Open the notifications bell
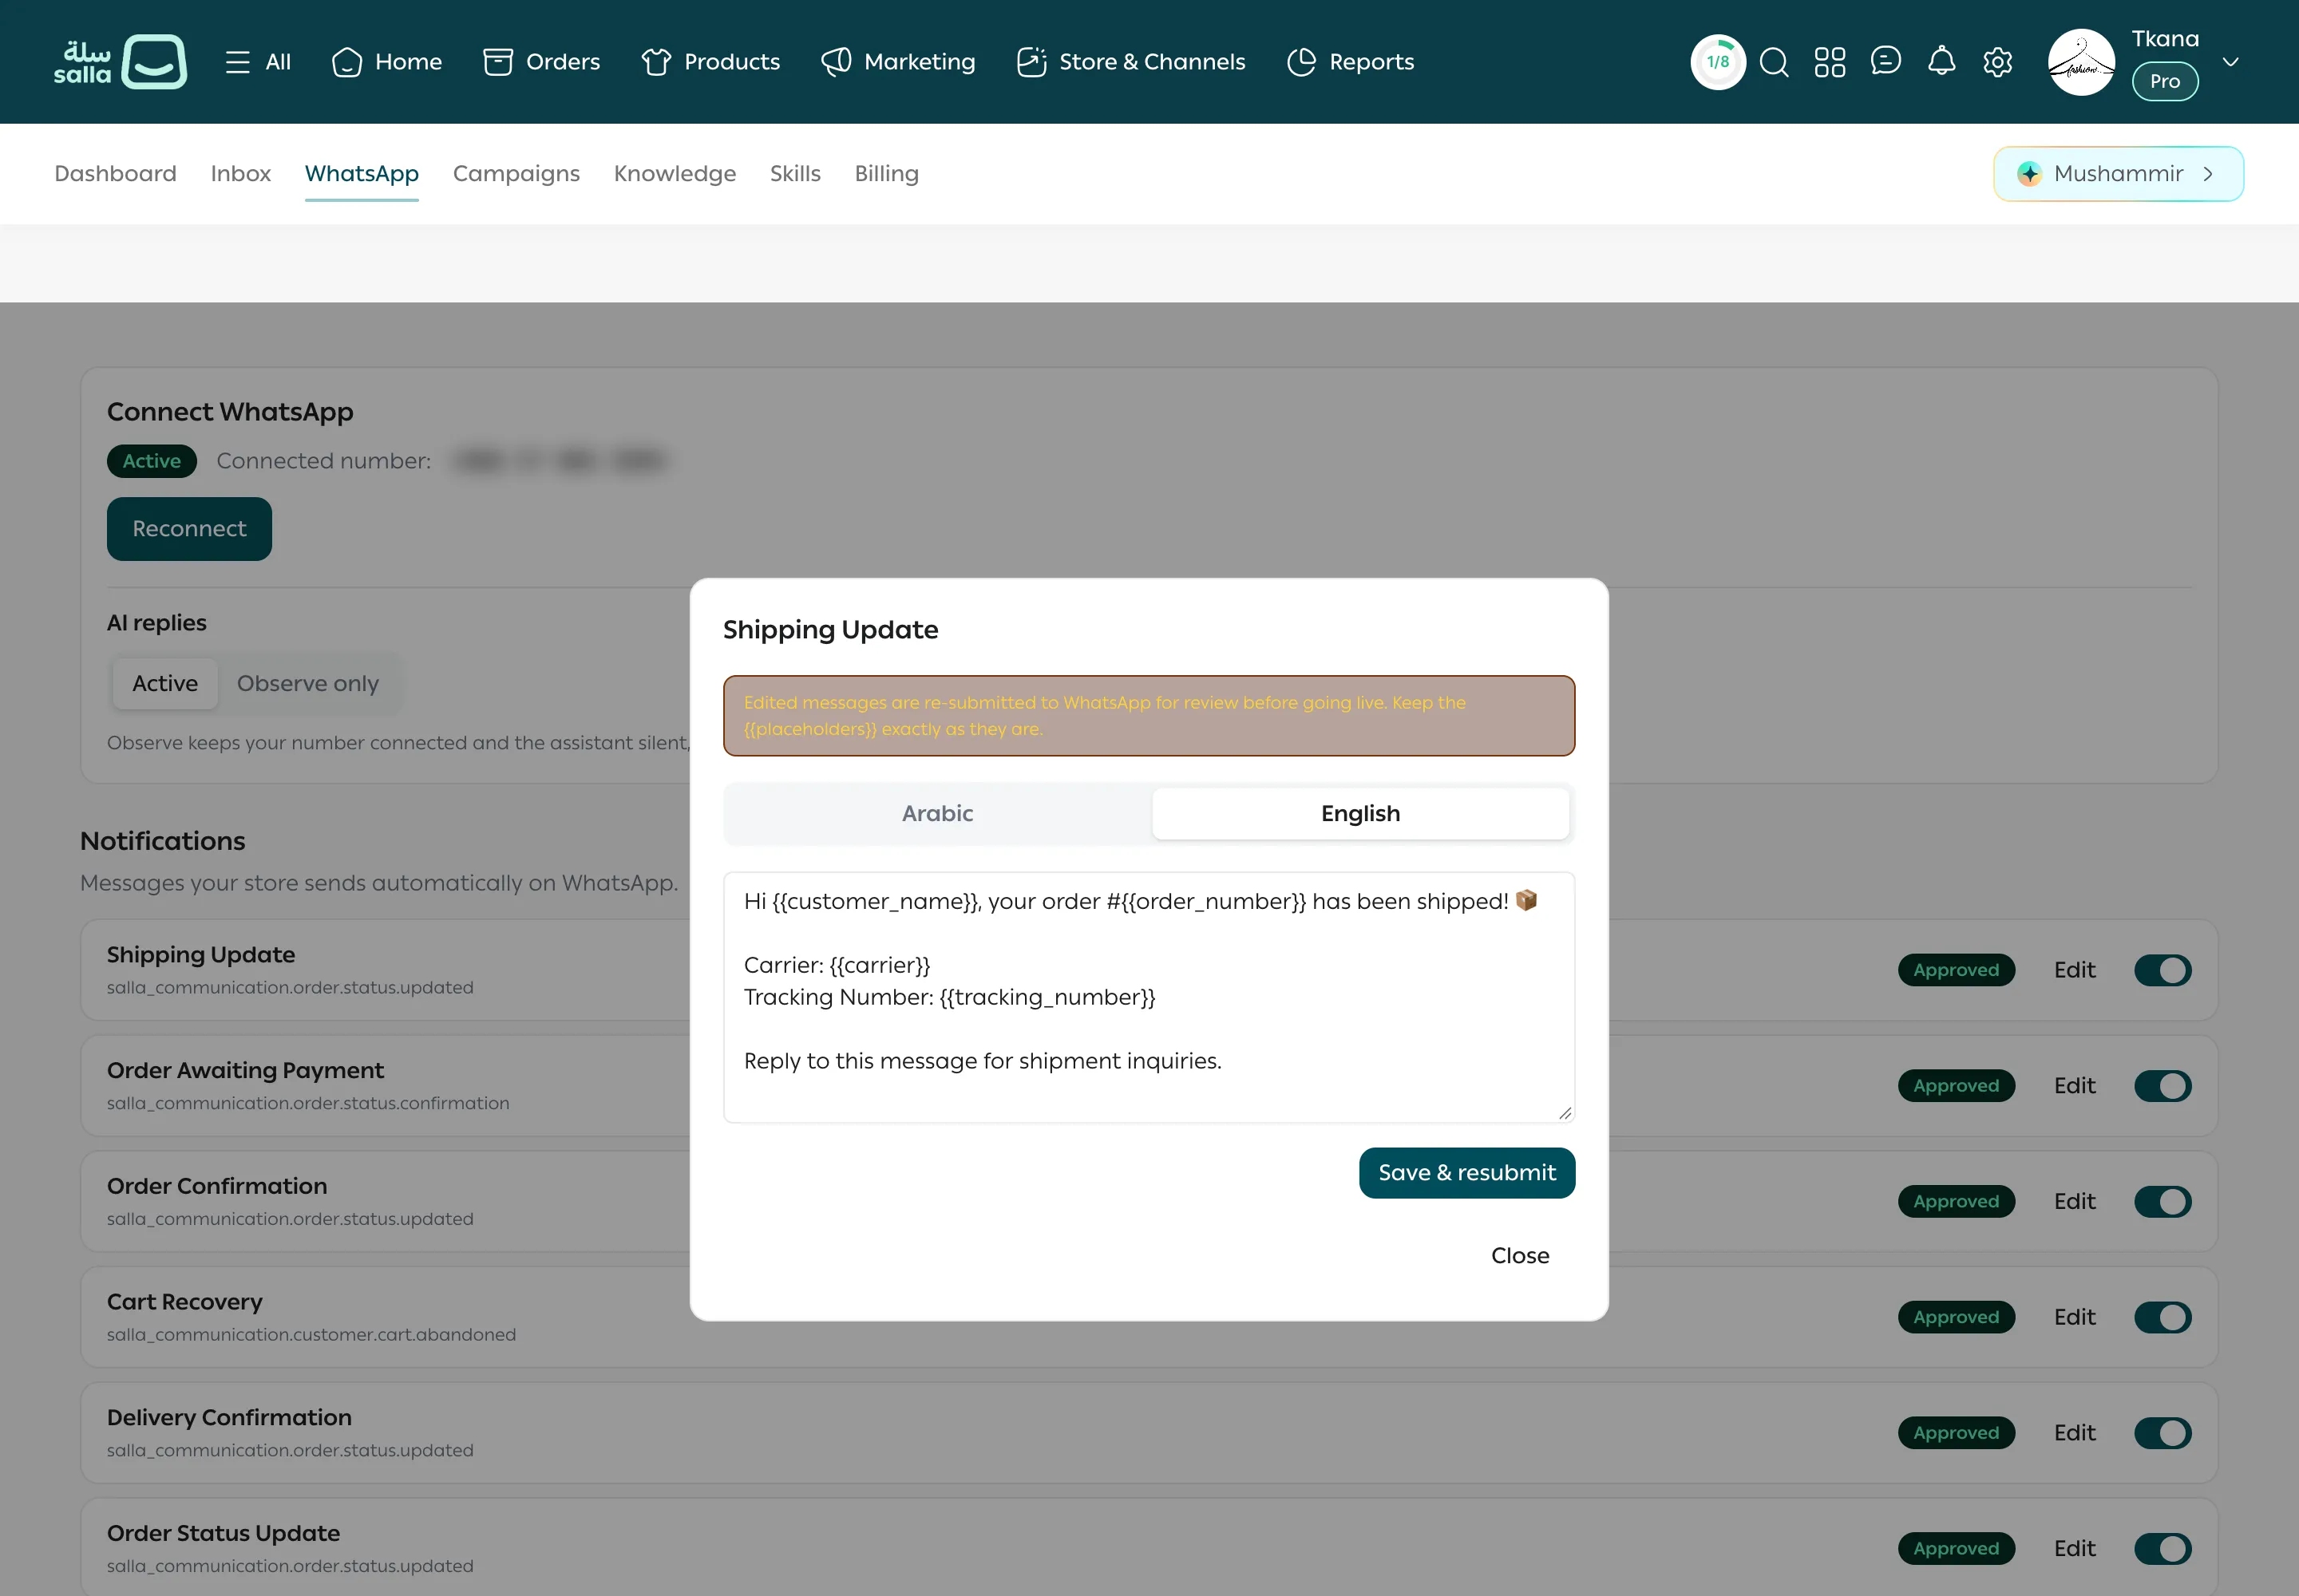 (x=1942, y=62)
